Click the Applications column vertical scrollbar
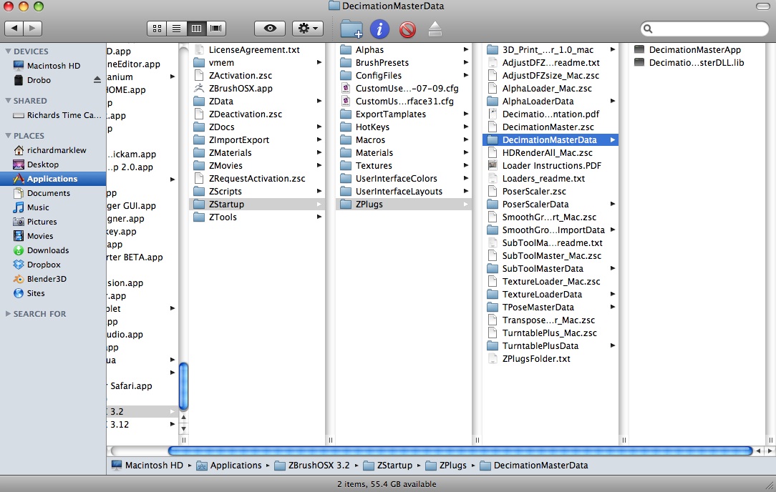The height and width of the screenshot is (492, 776). (183, 387)
